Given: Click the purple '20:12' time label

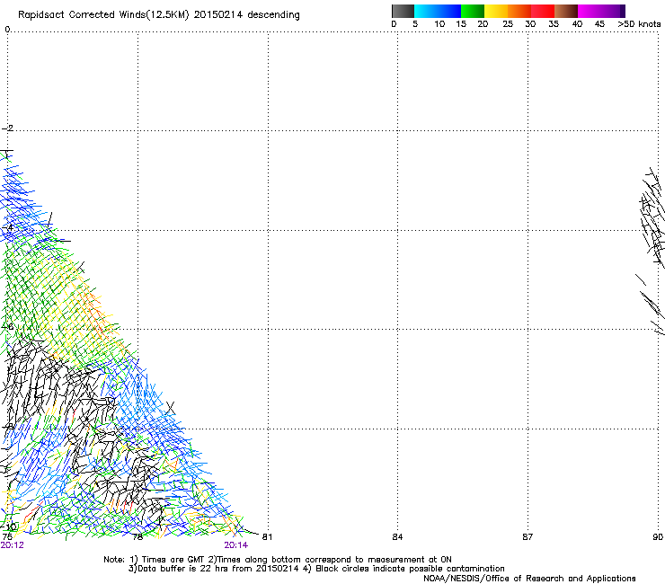Looking at the screenshot, I should [x=13, y=545].
